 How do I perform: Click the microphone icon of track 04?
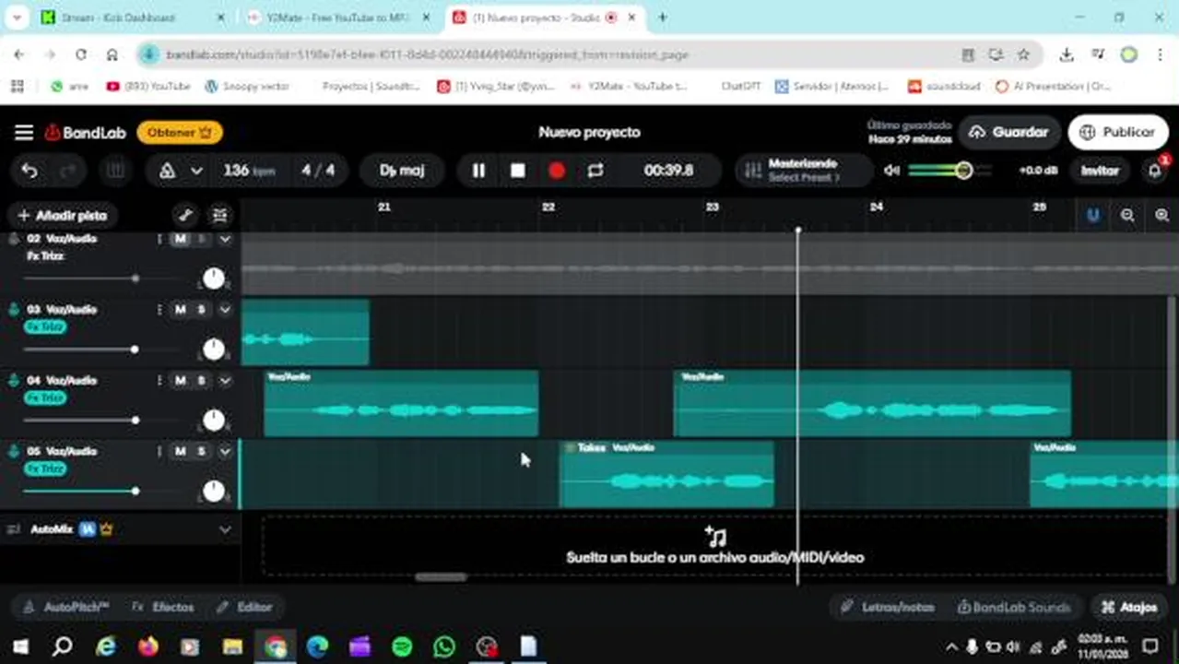click(x=14, y=381)
